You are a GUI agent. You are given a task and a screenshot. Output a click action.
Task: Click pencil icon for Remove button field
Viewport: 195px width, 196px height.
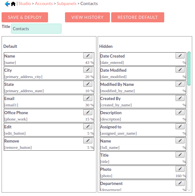point(88,141)
